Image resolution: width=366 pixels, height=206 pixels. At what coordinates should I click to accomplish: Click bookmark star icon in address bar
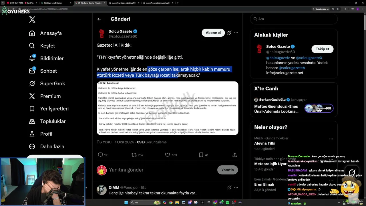click(x=338, y=9)
